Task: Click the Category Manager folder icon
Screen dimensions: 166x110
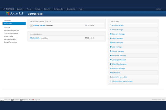Action: click(110, 34)
